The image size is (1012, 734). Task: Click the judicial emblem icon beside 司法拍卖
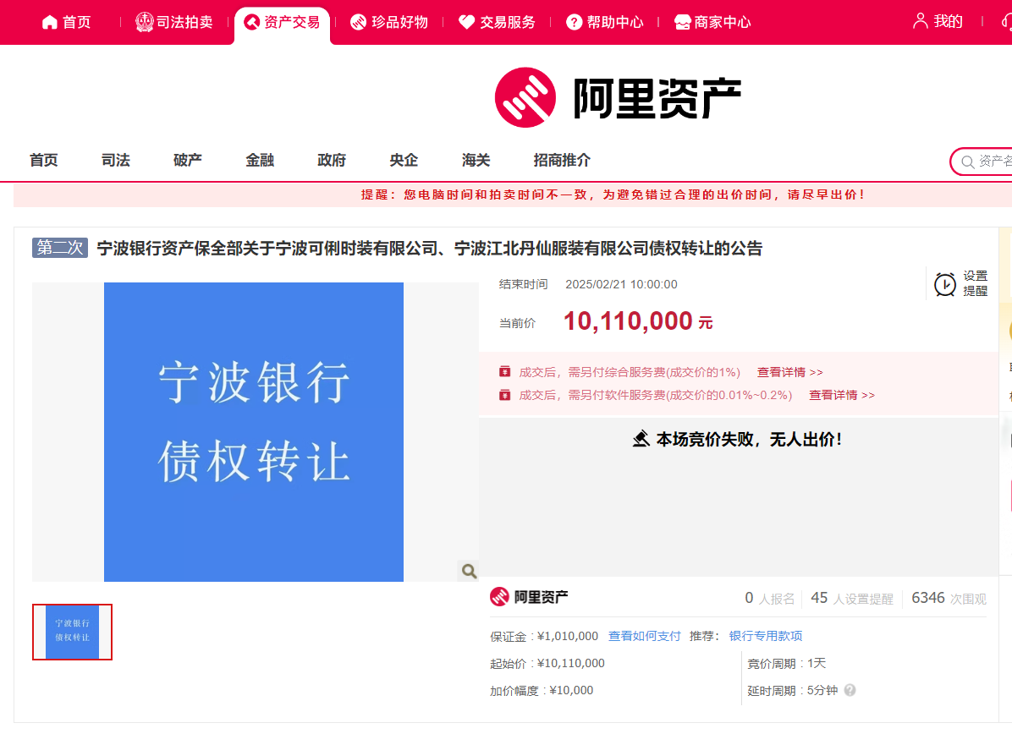tap(144, 22)
